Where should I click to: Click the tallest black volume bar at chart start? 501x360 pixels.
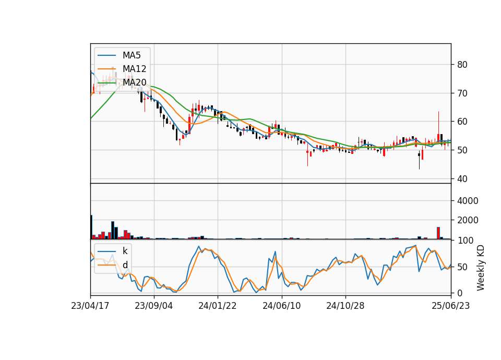point(91,227)
